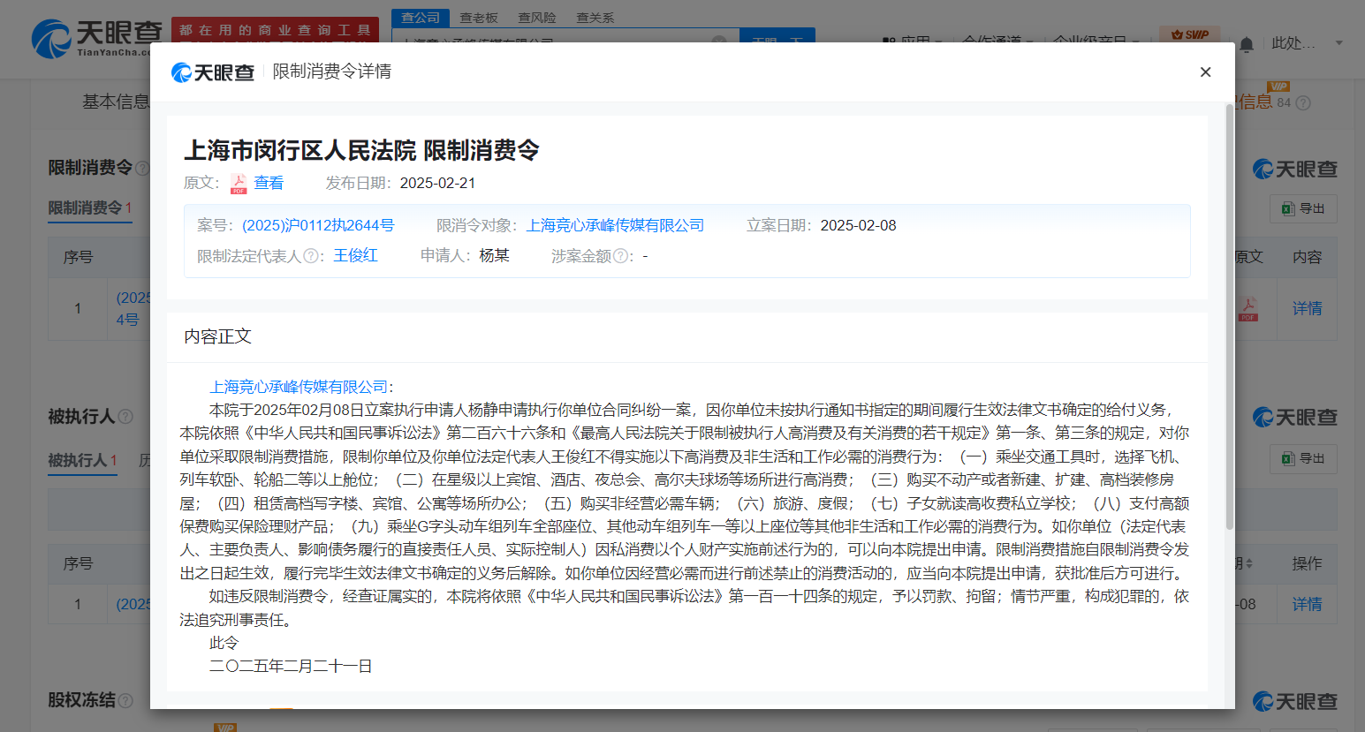
Task: Click the date line 二〇二五年二月二十一日
Action: pyautogui.click(x=291, y=666)
